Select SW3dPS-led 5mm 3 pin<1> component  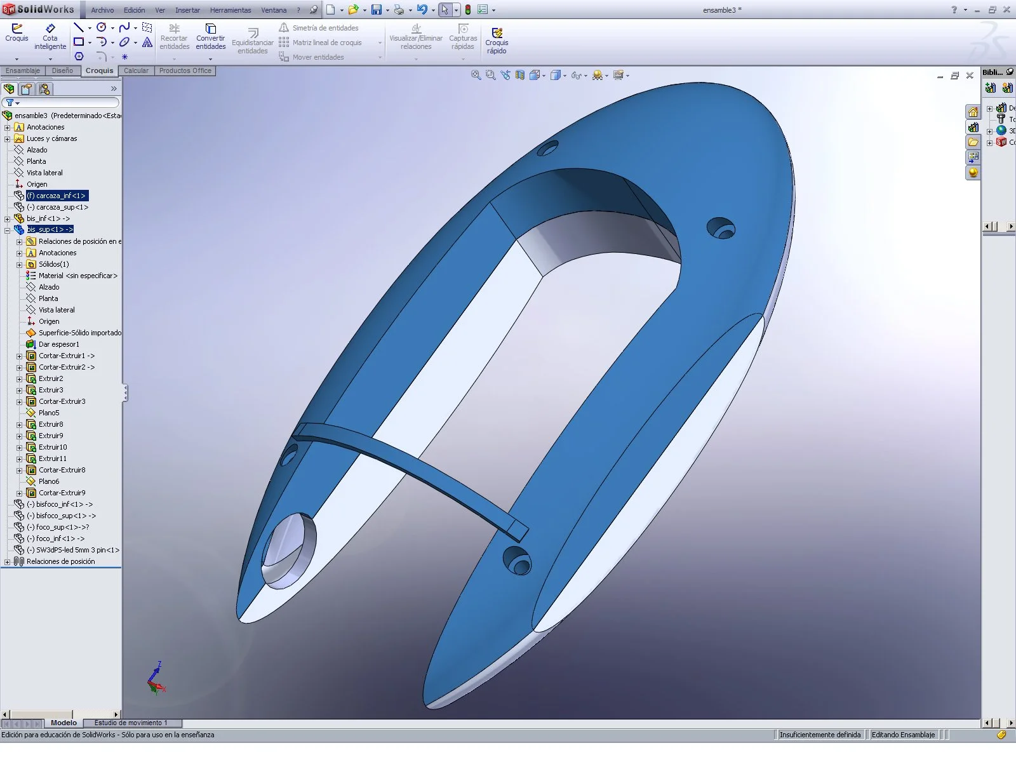point(73,550)
